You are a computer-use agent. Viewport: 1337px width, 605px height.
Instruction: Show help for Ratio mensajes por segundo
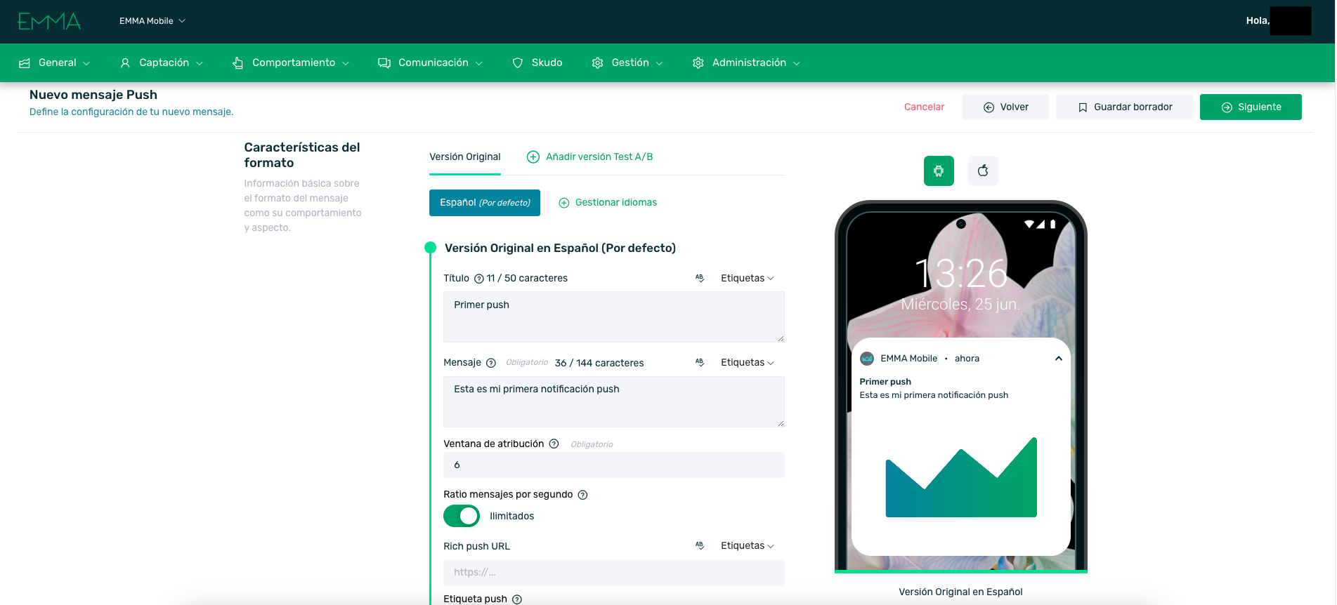582,495
